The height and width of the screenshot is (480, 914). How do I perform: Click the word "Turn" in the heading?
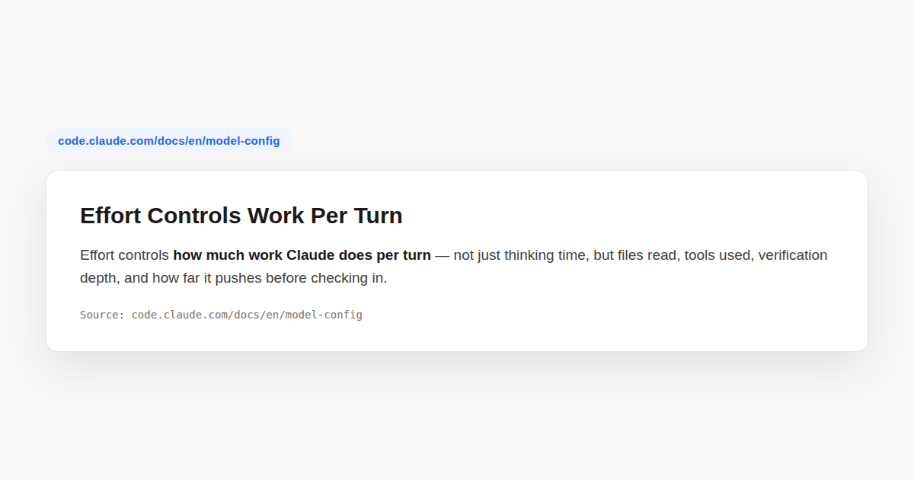click(379, 216)
